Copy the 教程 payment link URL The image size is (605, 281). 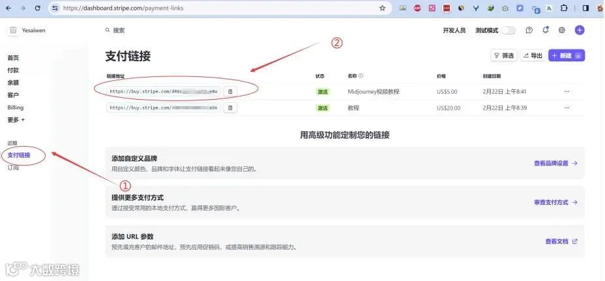tap(230, 108)
